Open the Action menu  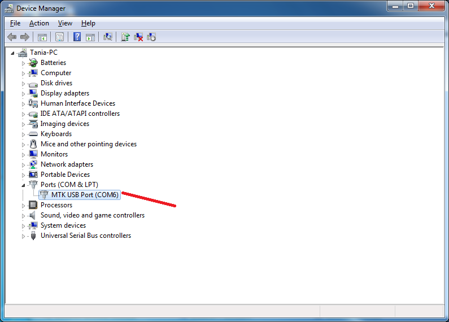click(39, 23)
